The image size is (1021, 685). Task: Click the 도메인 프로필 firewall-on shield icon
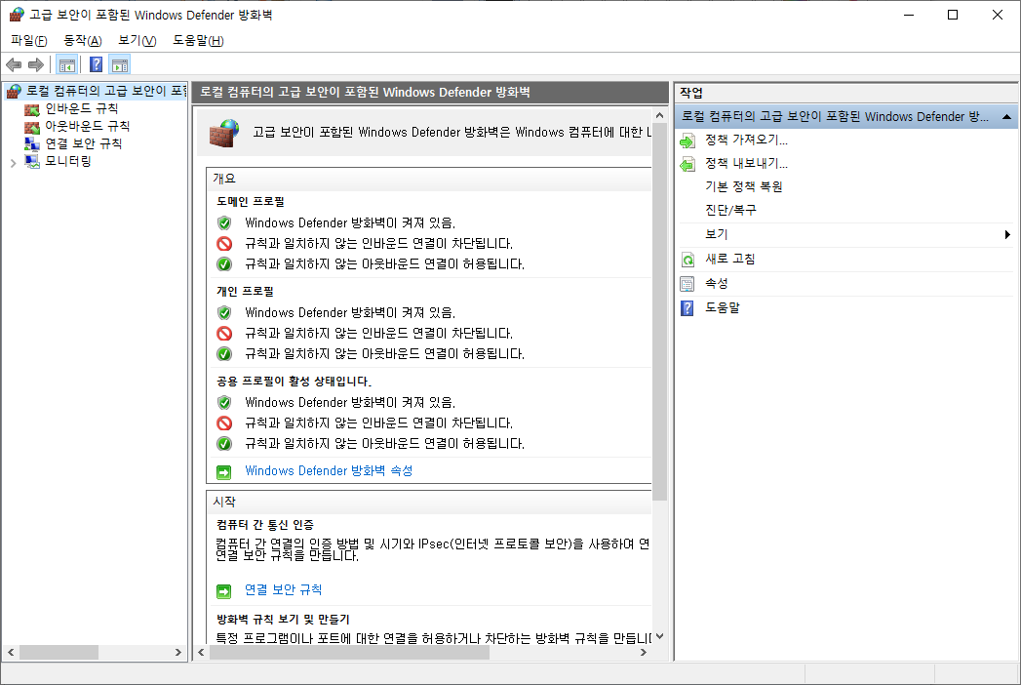click(x=224, y=222)
